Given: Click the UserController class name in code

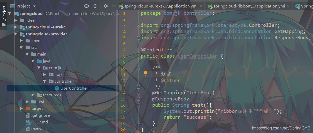Looking at the screenshot, I should (198, 56).
